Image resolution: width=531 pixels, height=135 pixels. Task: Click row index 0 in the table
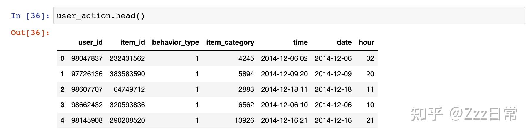62,58
